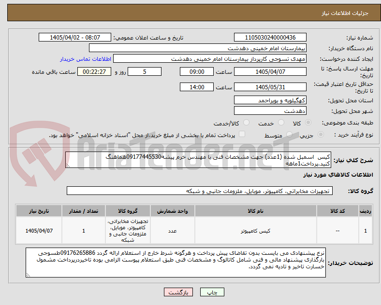Select the متوسط purchase type radio
The image size is (381, 305).
289,135
